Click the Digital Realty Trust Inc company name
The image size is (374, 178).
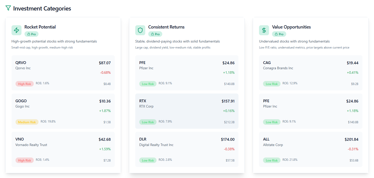click(x=156, y=145)
